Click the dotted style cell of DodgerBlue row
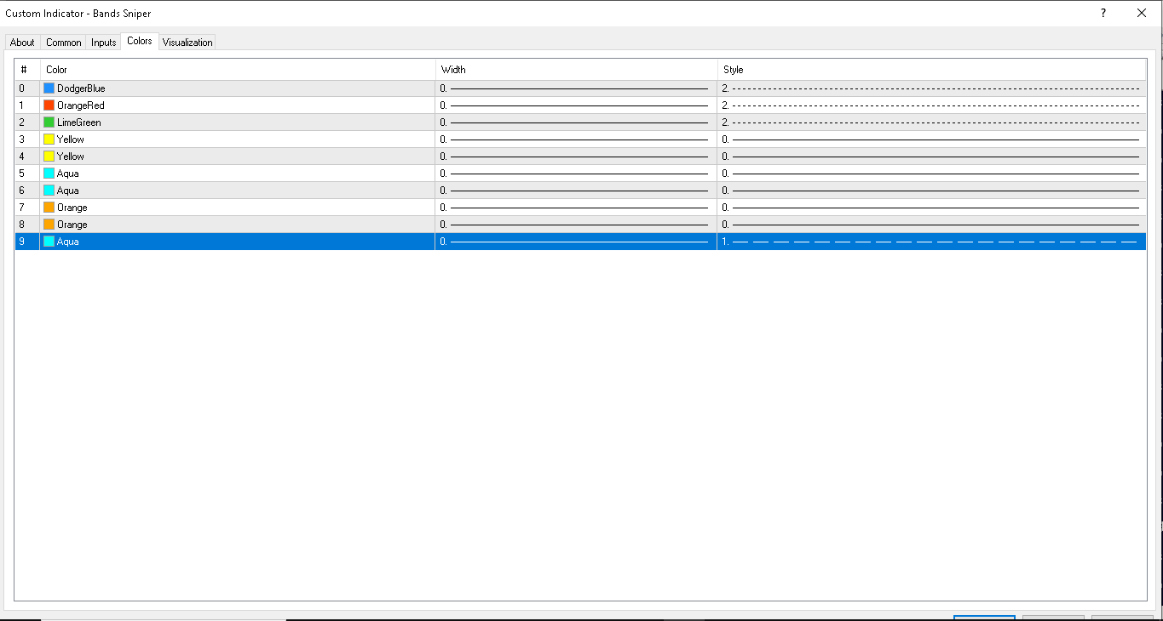The height and width of the screenshot is (621, 1163). pyautogui.click(x=932, y=88)
